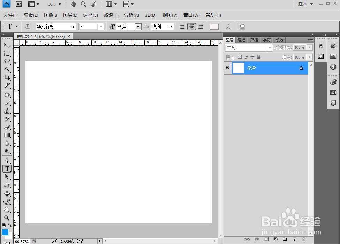Screen dimensions: 340x244
Task: Toggle lock image pixels
Action: tap(246, 57)
